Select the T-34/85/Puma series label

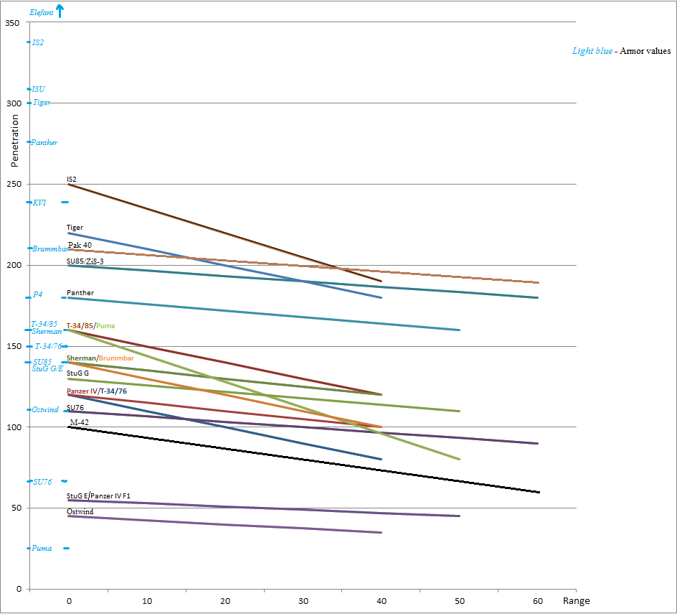click(90, 325)
